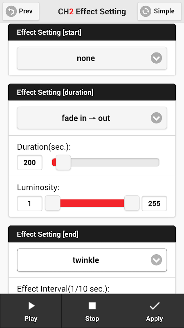Click the Play triangle icon

(31, 306)
